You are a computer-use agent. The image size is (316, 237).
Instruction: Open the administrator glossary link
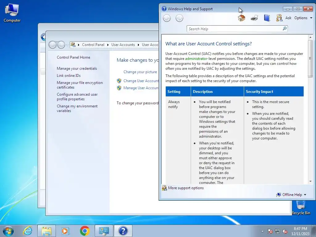pyautogui.click(x=196, y=59)
